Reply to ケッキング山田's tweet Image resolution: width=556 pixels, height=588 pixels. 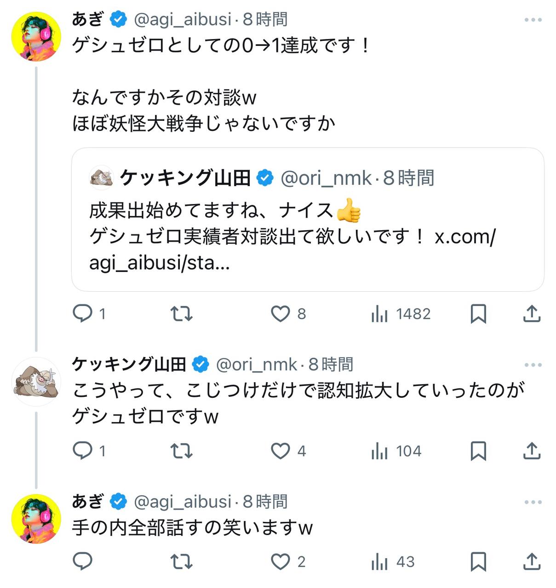point(83,451)
